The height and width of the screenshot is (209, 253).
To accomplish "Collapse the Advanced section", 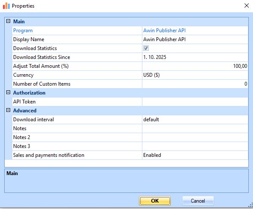I will [8, 110].
